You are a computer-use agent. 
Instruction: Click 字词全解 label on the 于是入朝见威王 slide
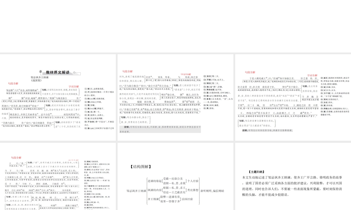tap(312, 76)
